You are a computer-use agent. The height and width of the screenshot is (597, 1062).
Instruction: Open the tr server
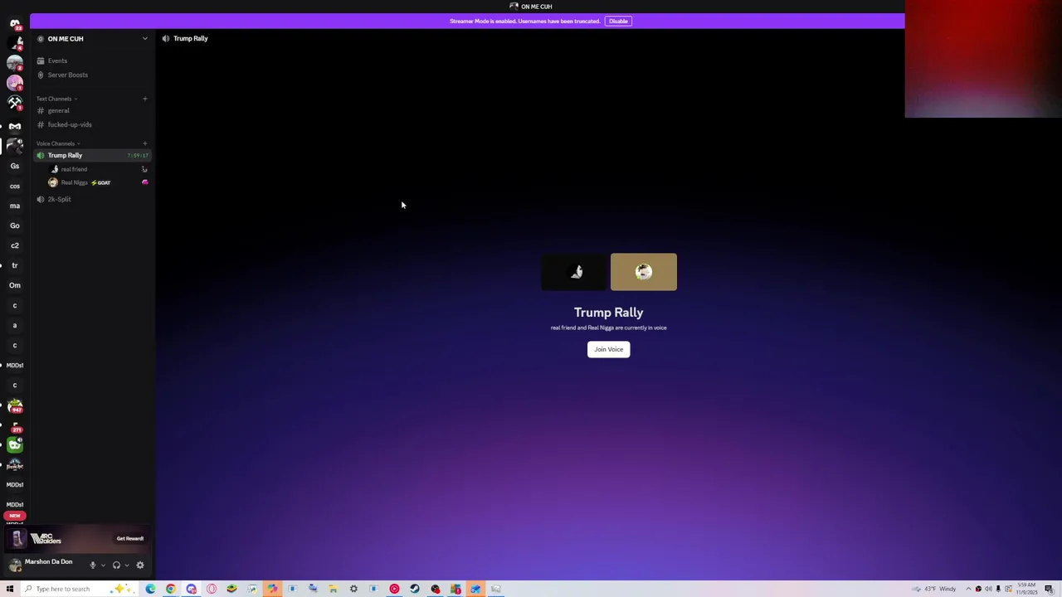[15, 265]
